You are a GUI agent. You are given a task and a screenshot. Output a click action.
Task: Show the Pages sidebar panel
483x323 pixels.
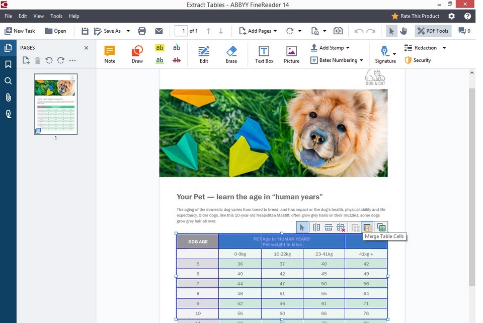coord(9,48)
